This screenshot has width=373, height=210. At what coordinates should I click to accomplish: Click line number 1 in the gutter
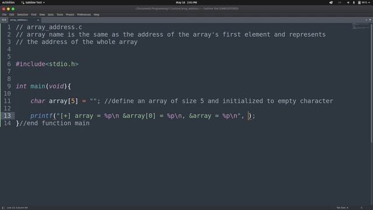(x=9, y=27)
